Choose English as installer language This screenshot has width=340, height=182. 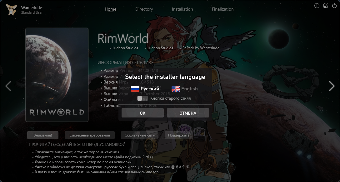click(189, 89)
